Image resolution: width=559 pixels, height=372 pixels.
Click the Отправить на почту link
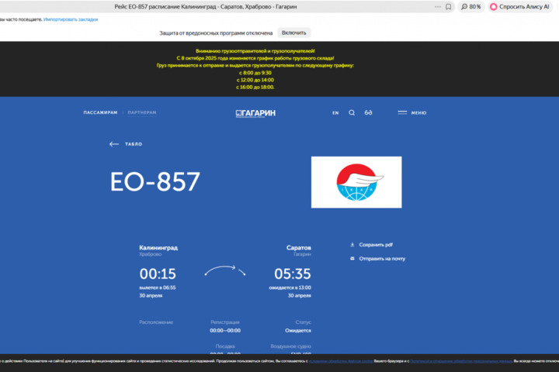tap(382, 258)
